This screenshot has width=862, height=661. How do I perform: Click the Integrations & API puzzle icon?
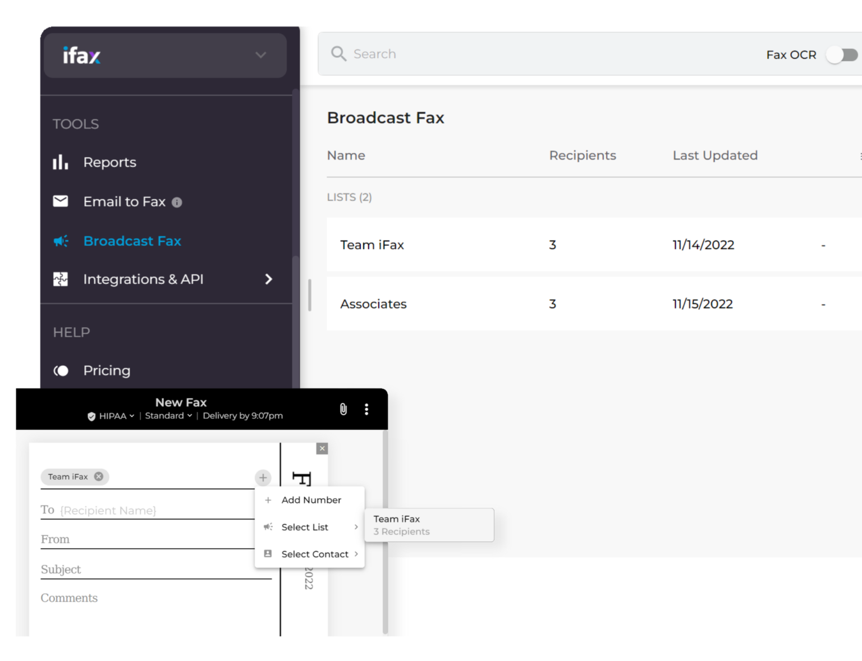(x=60, y=279)
